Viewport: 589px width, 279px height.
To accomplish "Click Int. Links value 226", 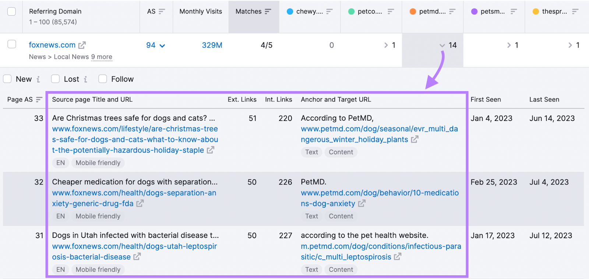I will (x=285, y=182).
